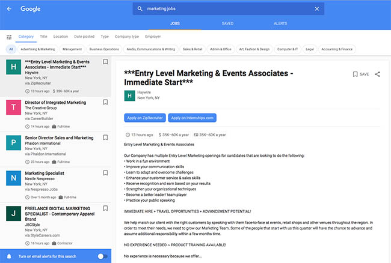Click the '13 hours ago' clock chip in details

coord(139,135)
